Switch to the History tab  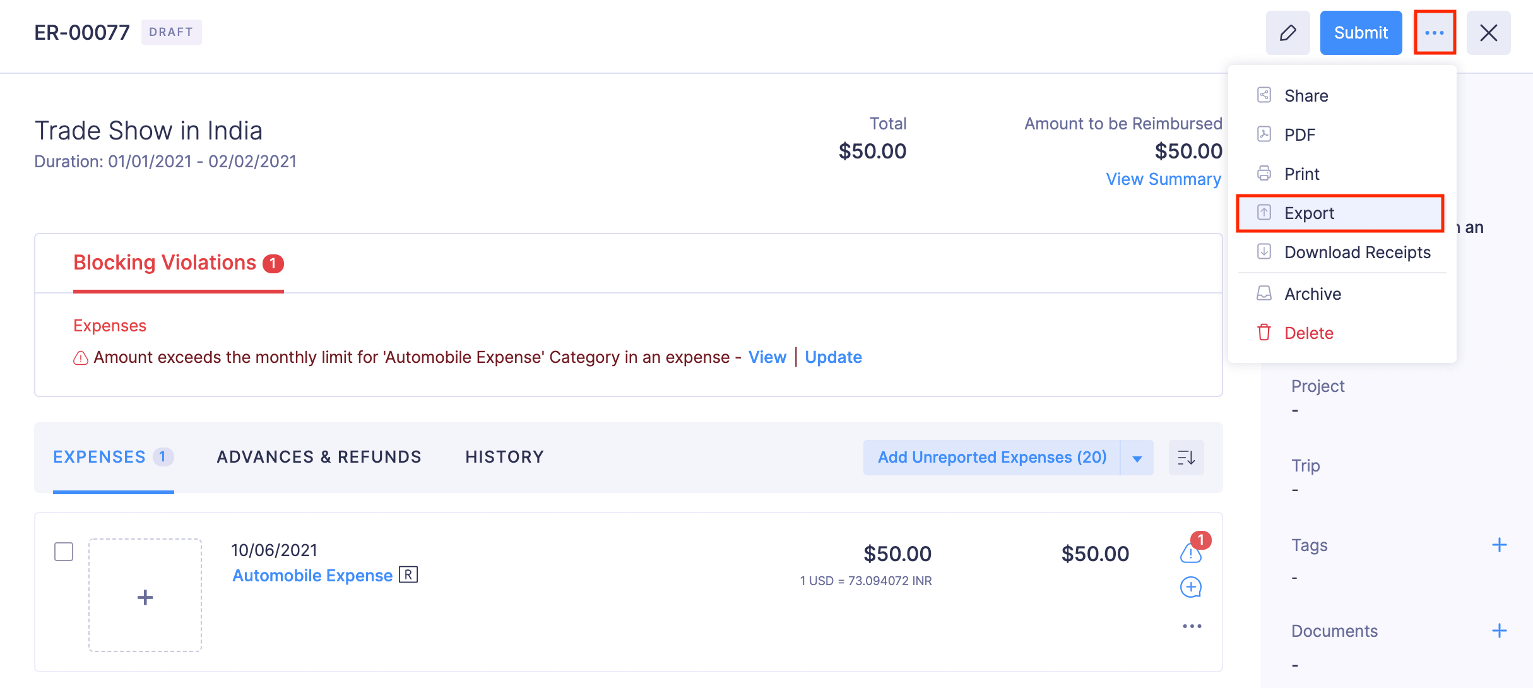pyautogui.click(x=504, y=457)
